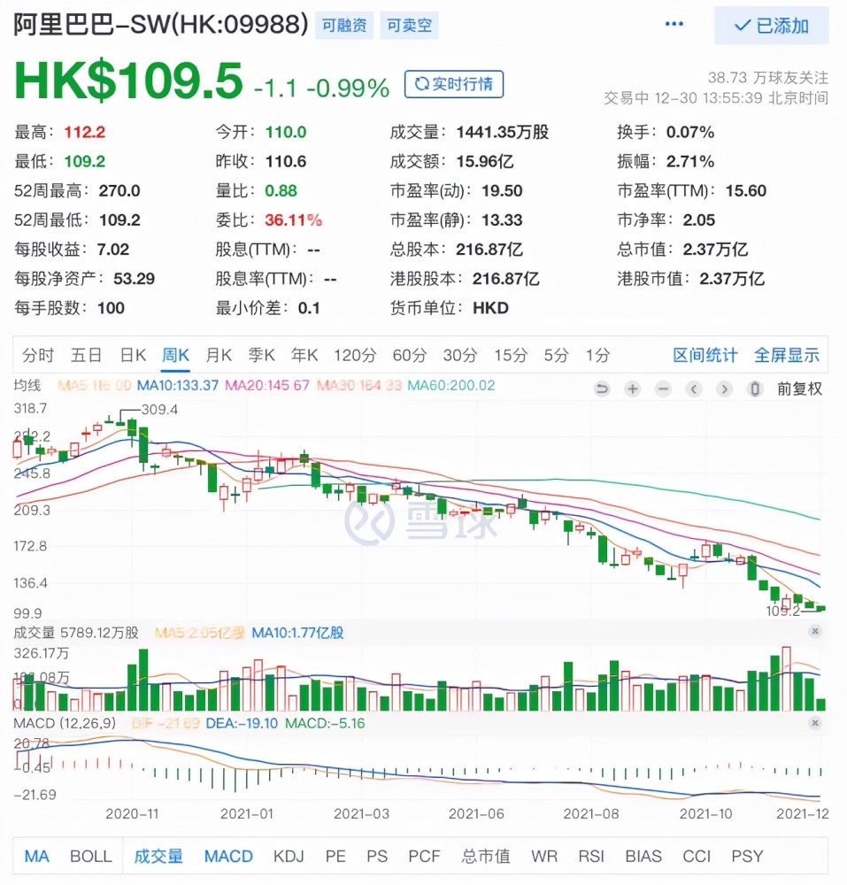The height and width of the screenshot is (885, 847).
Task: Switch to the 60分 chart tab
Action: 410,355
